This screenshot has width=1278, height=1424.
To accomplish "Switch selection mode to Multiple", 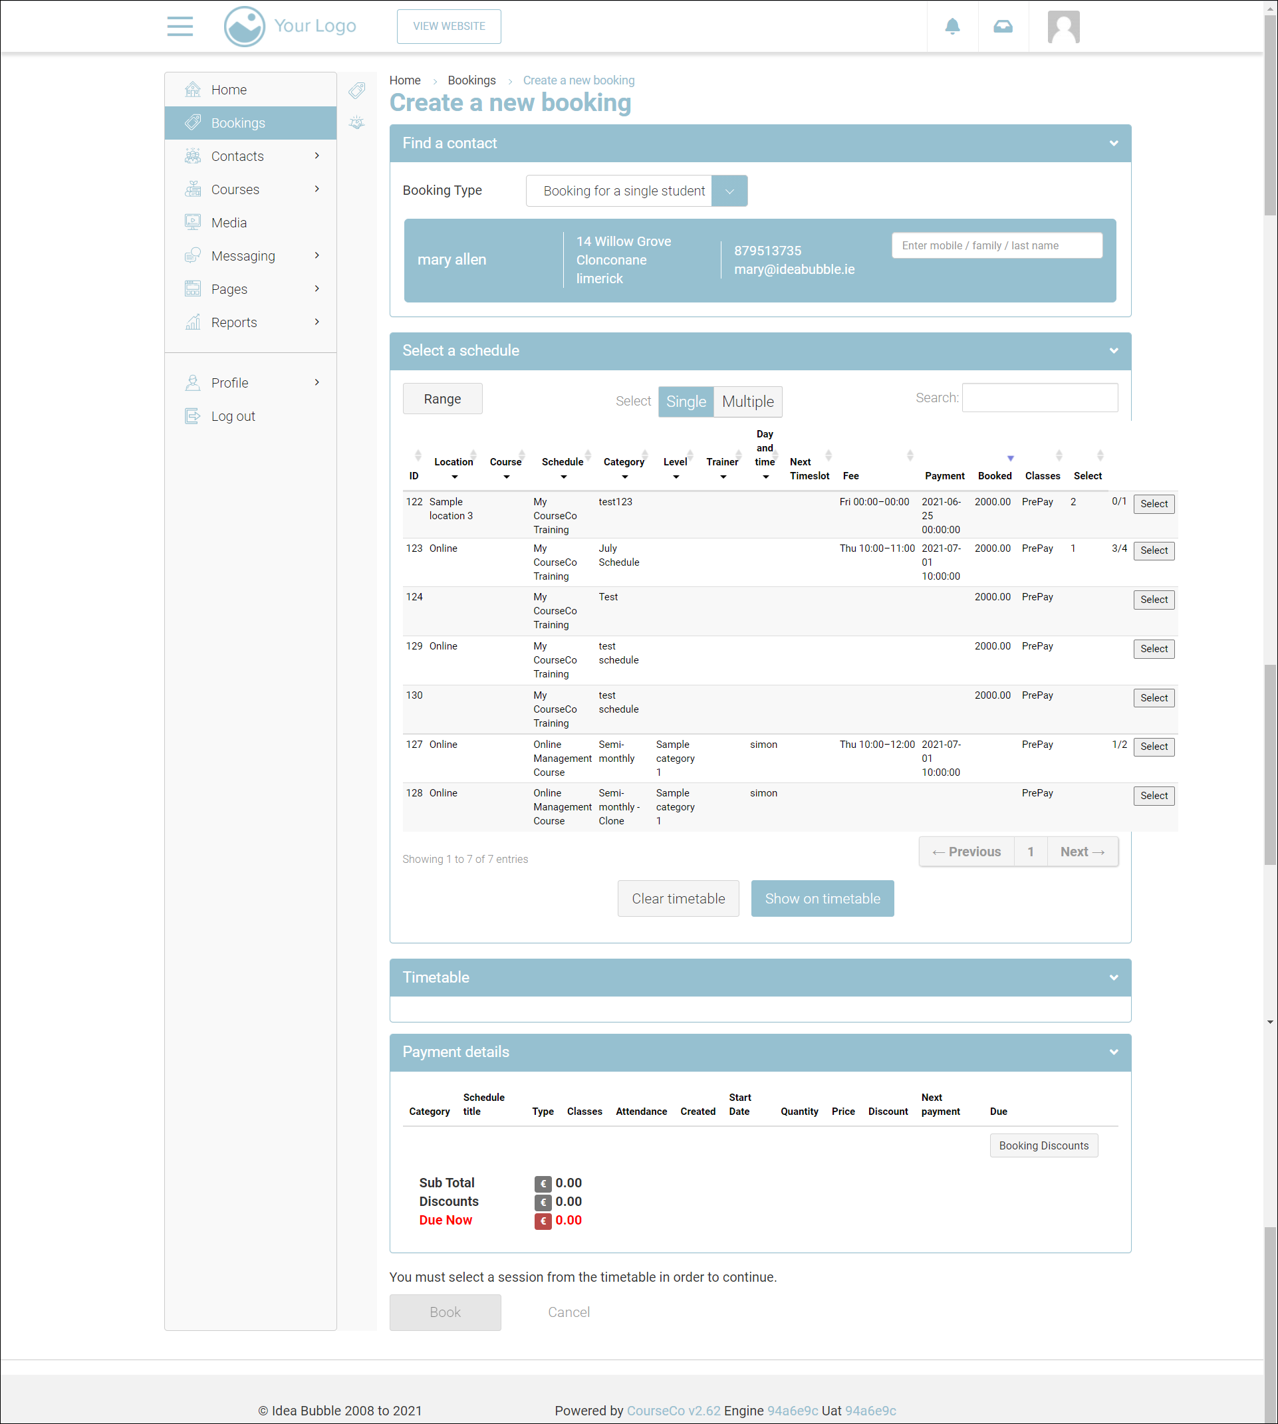I will coord(747,402).
